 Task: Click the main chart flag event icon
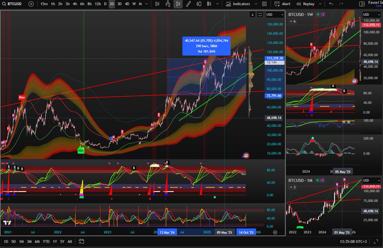click(246, 156)
